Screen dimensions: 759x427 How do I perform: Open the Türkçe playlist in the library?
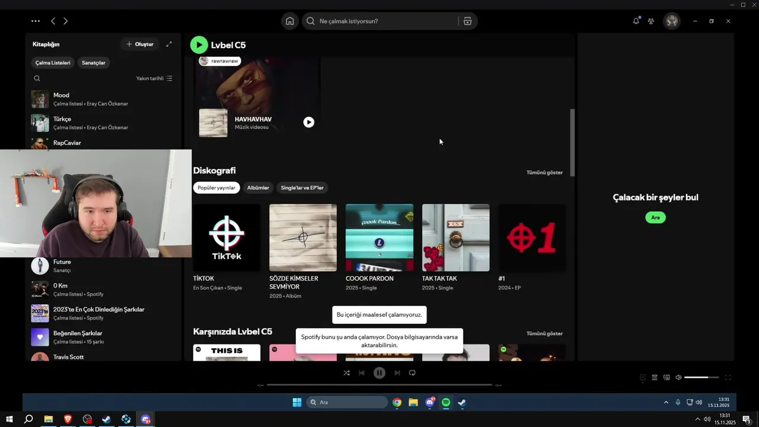tap(104, 123)
